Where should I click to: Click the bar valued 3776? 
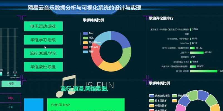191,29
